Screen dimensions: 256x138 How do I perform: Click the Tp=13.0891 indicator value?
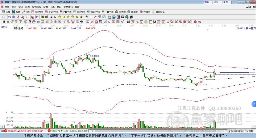coord(32,28)
